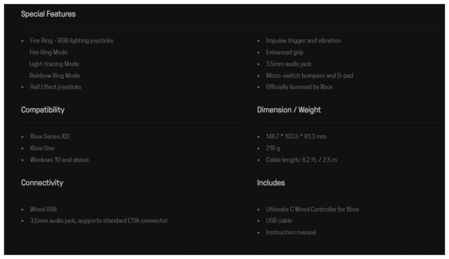
Task: Click the Enhanced grip list item
Action: coord(285,52)
